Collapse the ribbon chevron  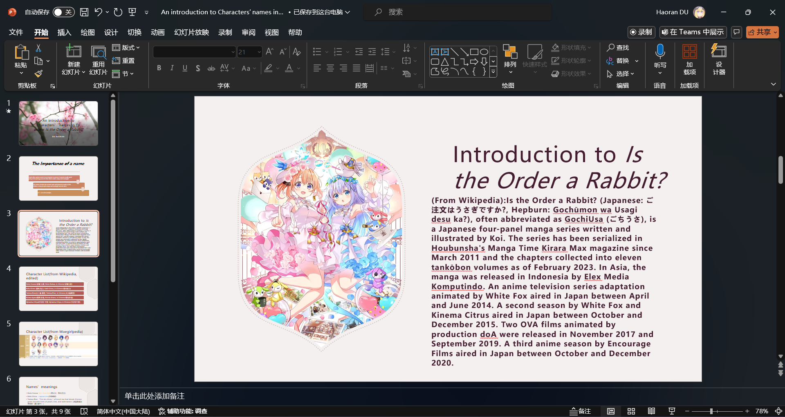[773, 84]
